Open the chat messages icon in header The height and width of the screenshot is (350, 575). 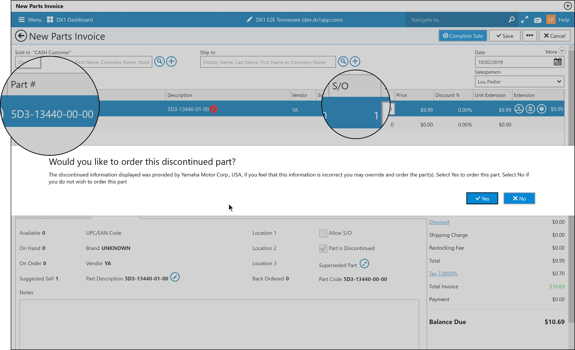point(538,20)
